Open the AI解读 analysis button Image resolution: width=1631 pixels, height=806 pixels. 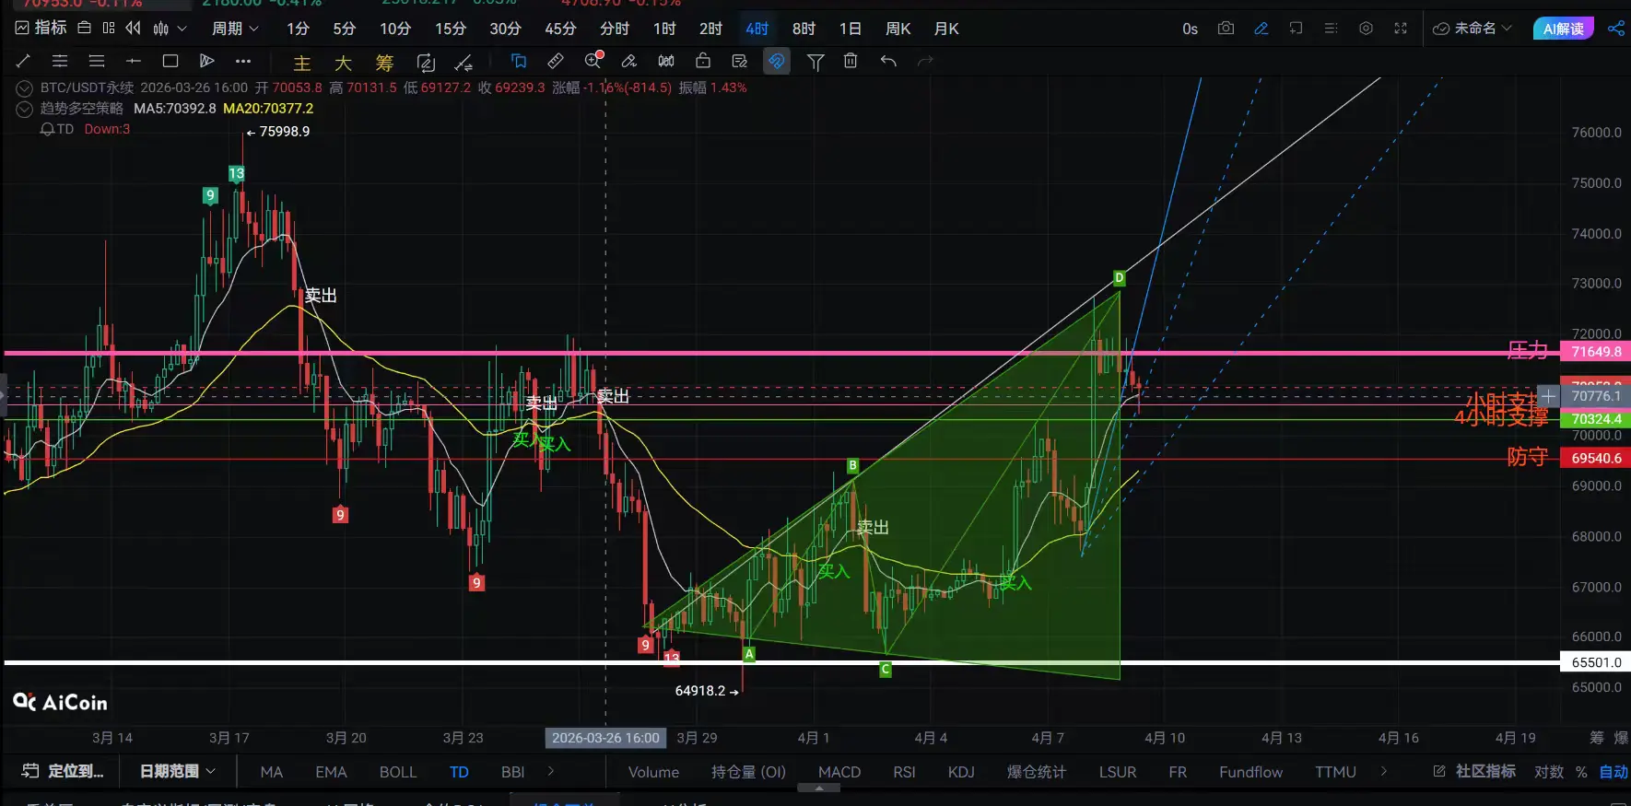click(x=1563, y=29)
